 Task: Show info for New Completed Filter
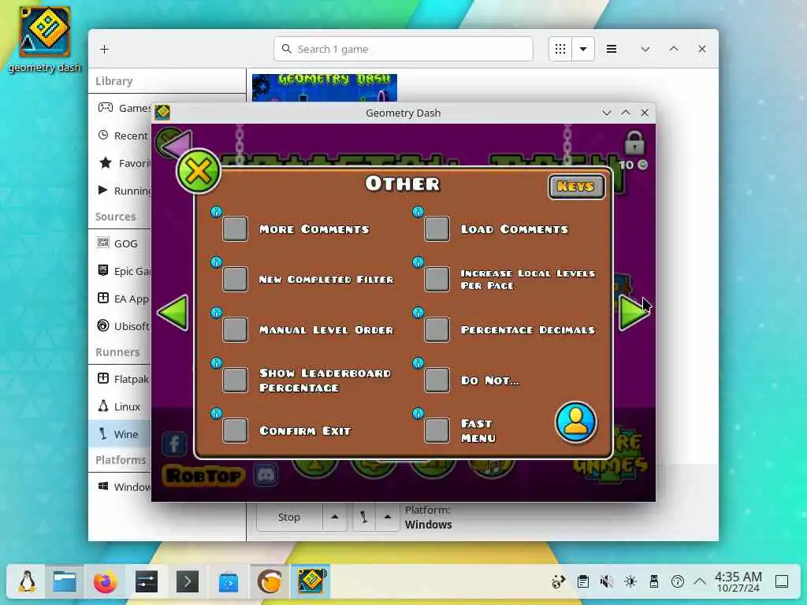[216, 262]
